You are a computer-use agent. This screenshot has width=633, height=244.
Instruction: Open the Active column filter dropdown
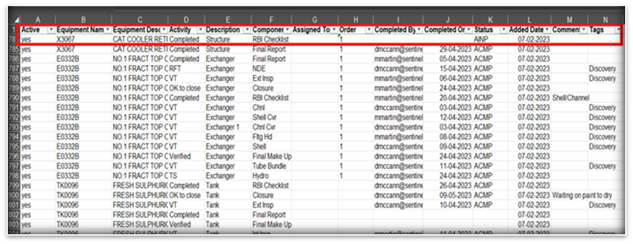[x=51, y=30]
